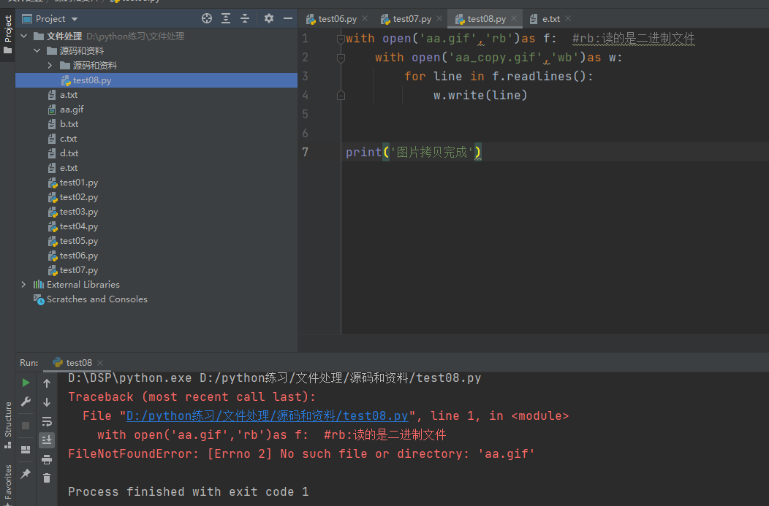The height and width of the screenshot is (506, 769).
Task: Select test07.py in project tree
Action: click(78, 270)
